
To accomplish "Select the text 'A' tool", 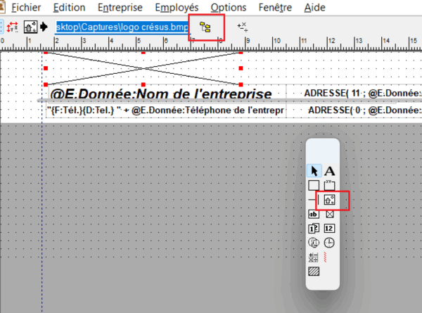I will click(x=329, y=171).
